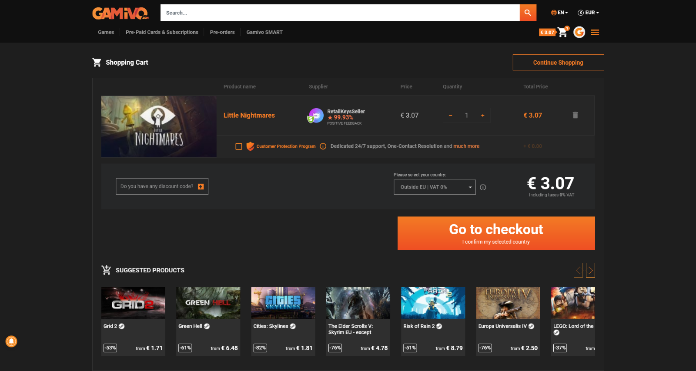Click Europa Universalis IV verified badge
696x371 pixels.
(x=531, y=326)
